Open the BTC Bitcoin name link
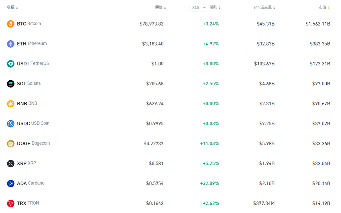This screenshot has height=213, width=341. tap(29, 24)
